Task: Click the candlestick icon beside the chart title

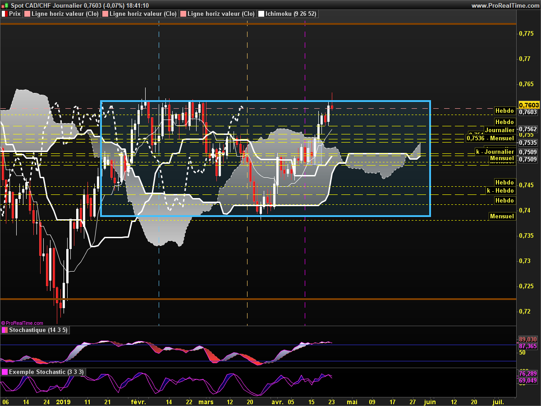Action: [5, 5]
